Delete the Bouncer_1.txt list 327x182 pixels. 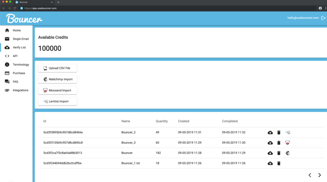279,163
